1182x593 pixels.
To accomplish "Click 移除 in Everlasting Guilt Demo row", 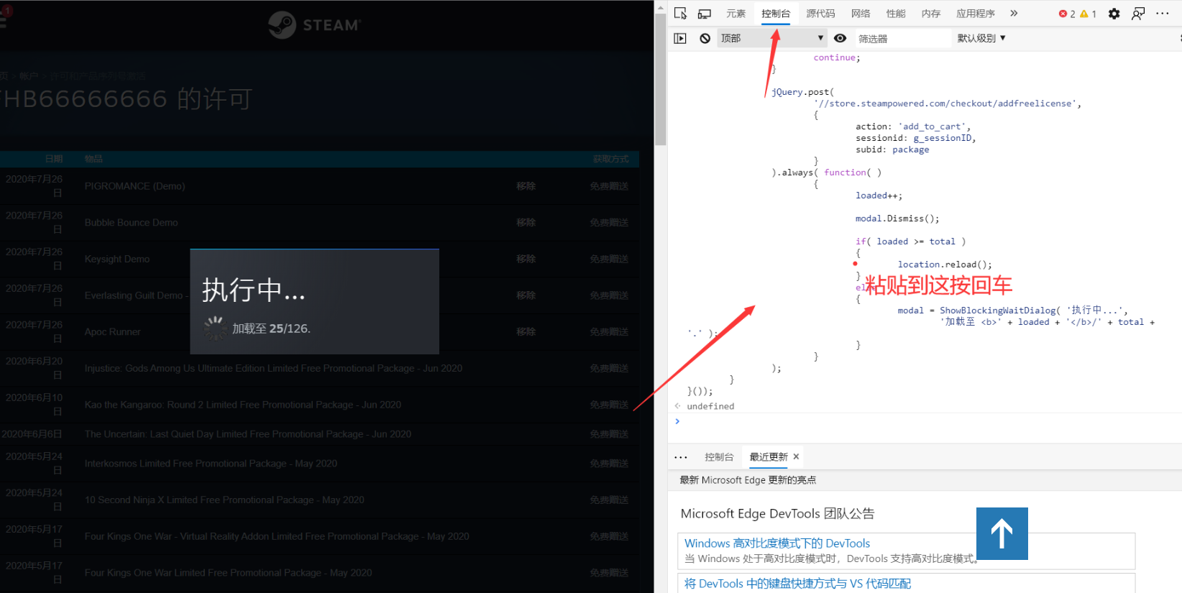I will [526, 295].
